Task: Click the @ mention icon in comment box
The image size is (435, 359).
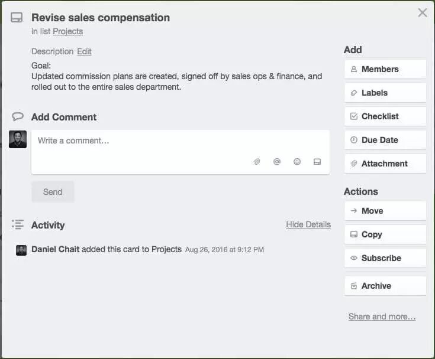Action: tap(277, 161)
